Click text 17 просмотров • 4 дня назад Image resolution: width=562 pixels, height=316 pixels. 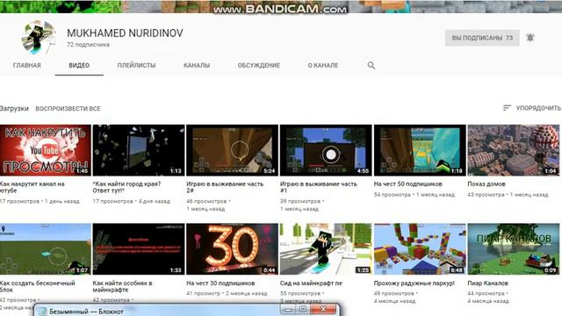pos(131,201)
